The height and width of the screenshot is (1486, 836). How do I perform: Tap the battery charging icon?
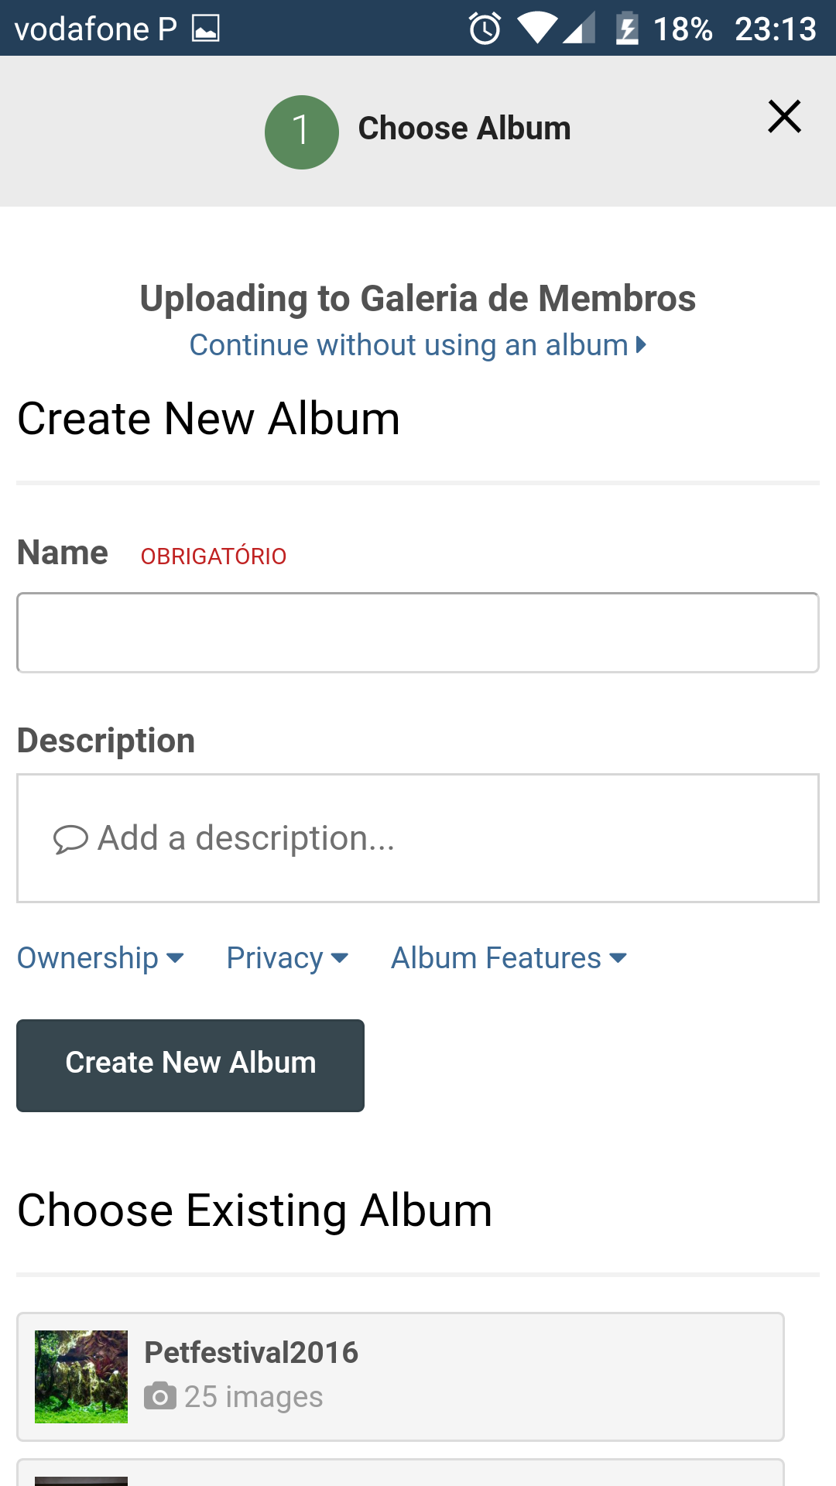tap(627, 29)
